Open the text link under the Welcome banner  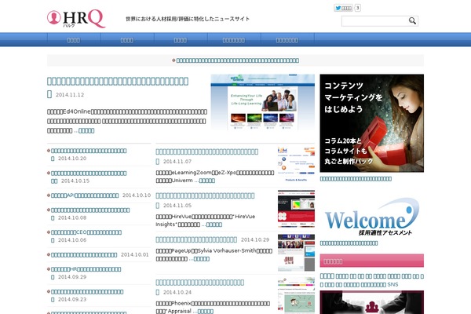pyautogui.click(x=349, y=243)
